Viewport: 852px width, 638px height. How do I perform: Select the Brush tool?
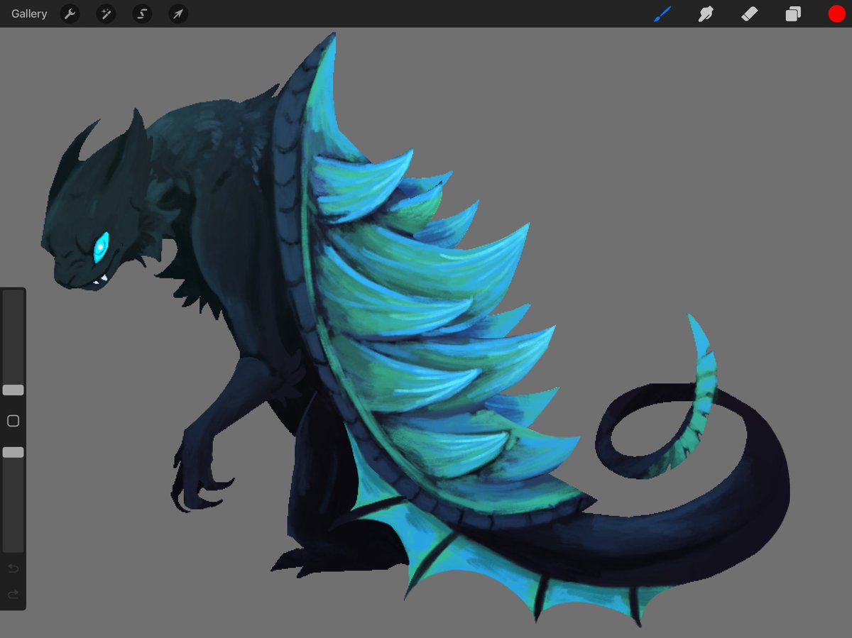coord(662,13)
